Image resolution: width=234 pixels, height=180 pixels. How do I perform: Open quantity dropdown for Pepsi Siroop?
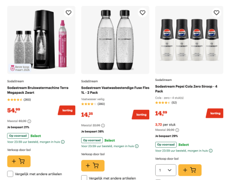point(166,170)
